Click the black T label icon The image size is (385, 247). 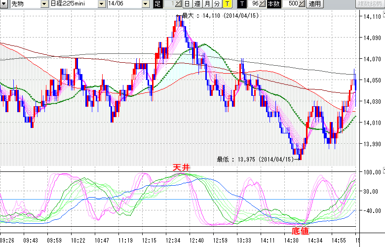pyautogui.click(x=241, y=4)
